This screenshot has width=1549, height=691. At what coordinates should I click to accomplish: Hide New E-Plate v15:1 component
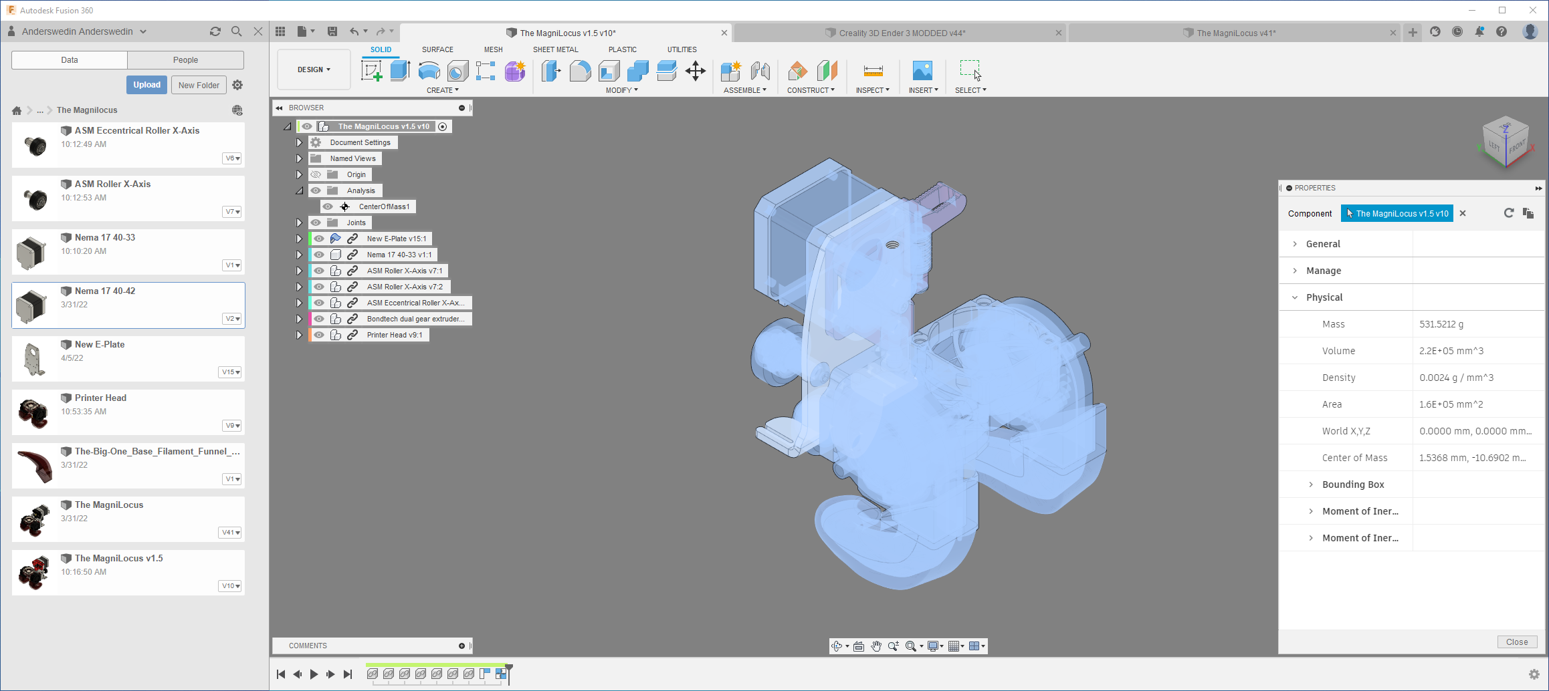coord(319,239)
